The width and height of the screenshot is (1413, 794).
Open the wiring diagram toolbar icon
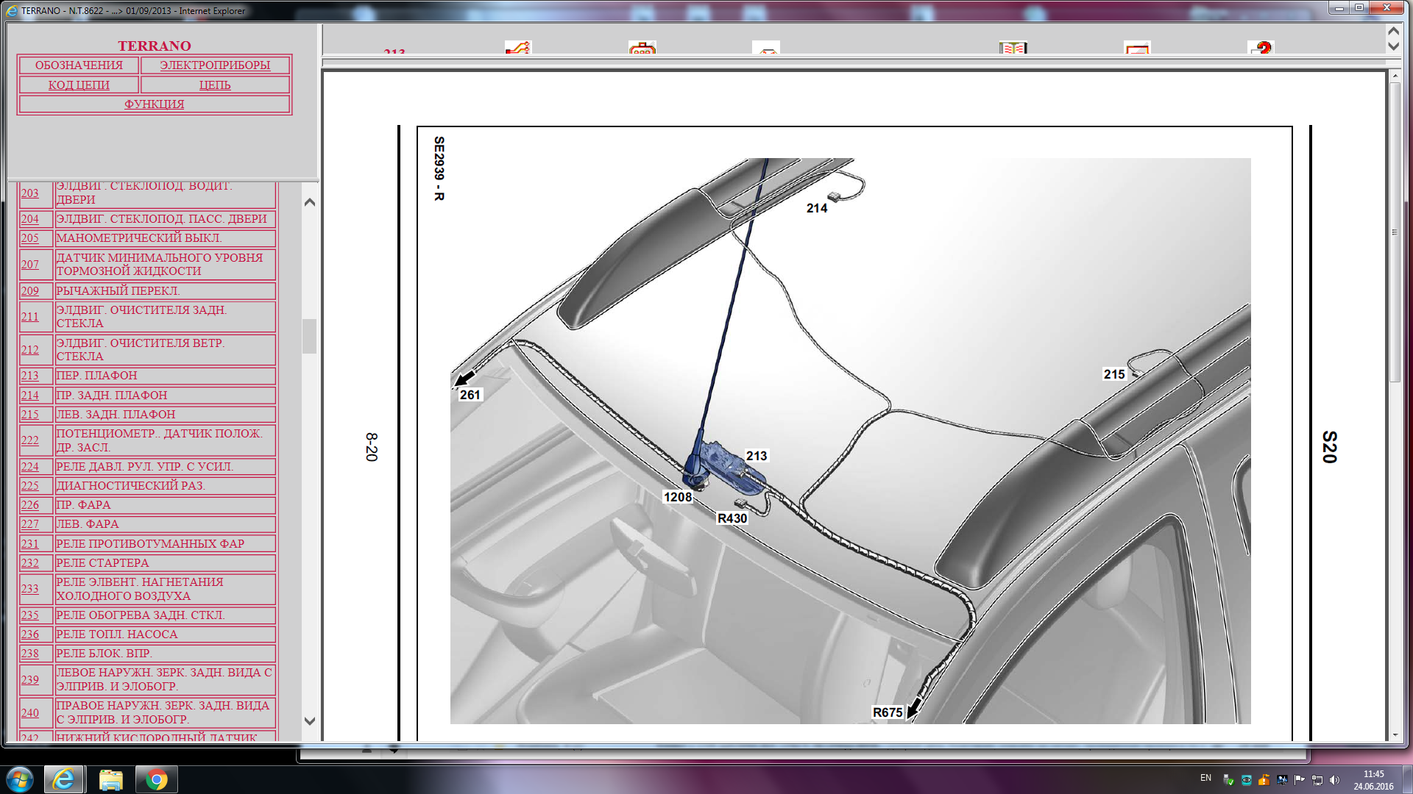tap(518, 48)
